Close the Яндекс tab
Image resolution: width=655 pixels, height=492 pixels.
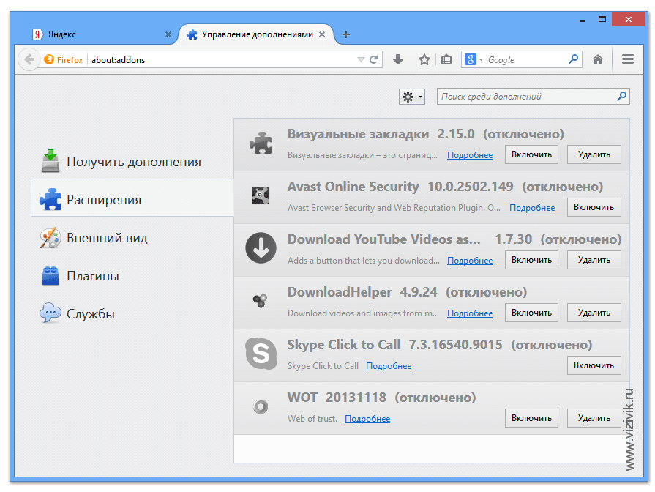tap(168, 34)
